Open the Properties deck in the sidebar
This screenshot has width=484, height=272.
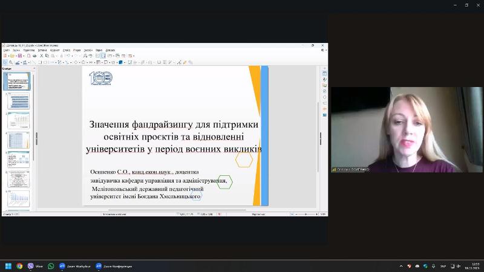pyautogui.click(x=324, y=74)
